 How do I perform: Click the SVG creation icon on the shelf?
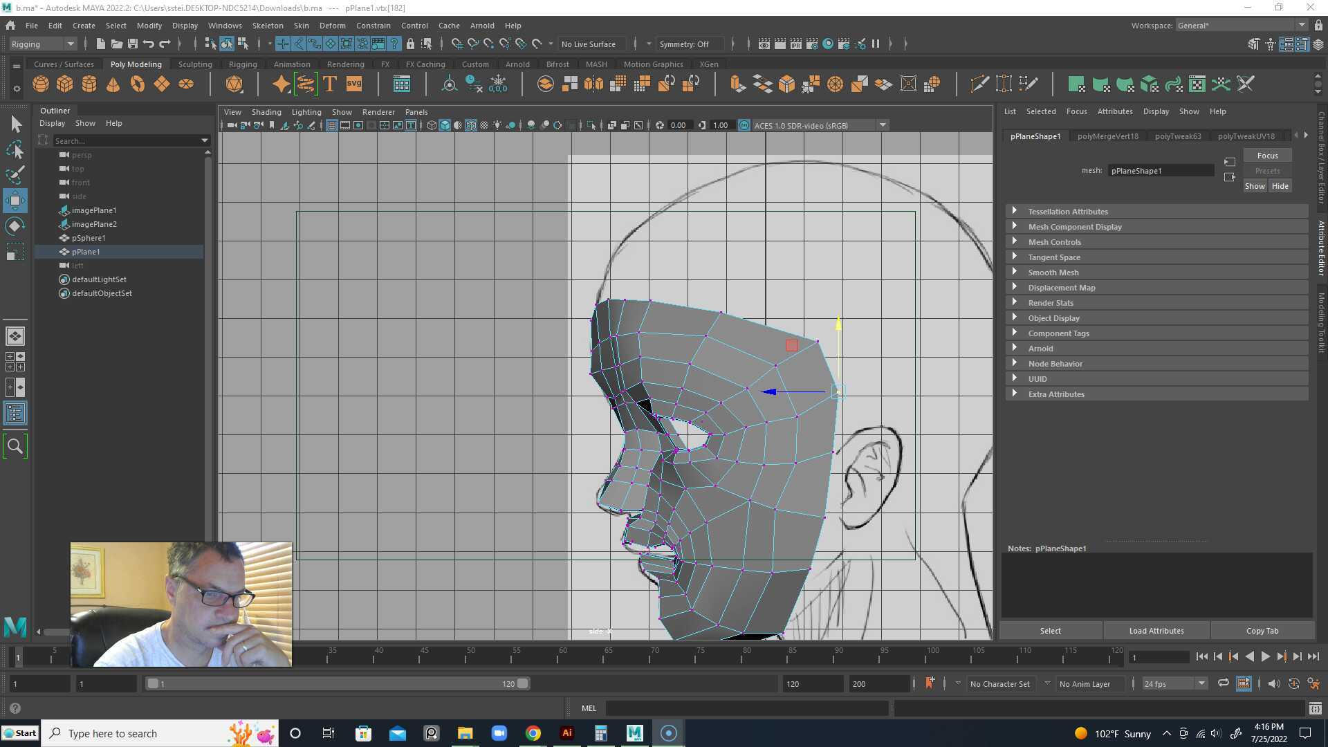point(353,83)
